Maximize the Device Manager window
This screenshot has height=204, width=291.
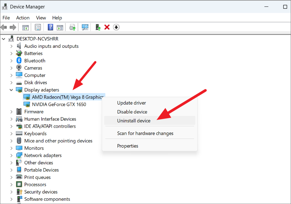tap(285, 7)
